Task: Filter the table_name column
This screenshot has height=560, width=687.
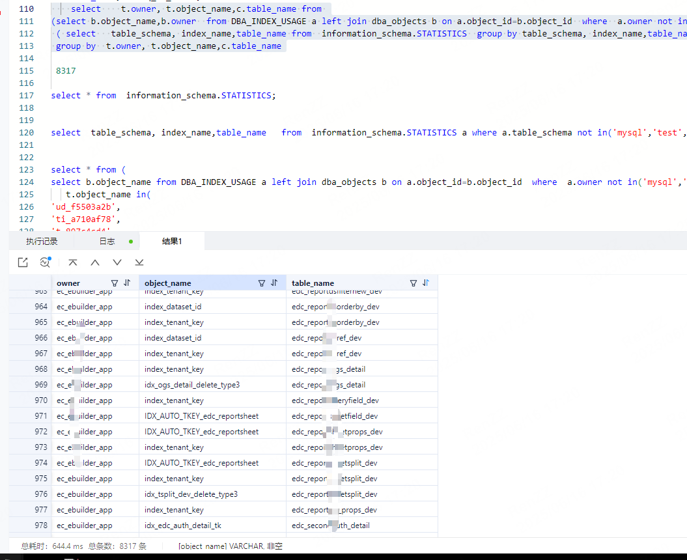Action: 413,283
